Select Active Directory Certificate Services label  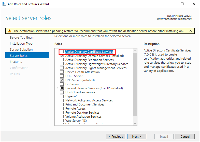point(89,52)
